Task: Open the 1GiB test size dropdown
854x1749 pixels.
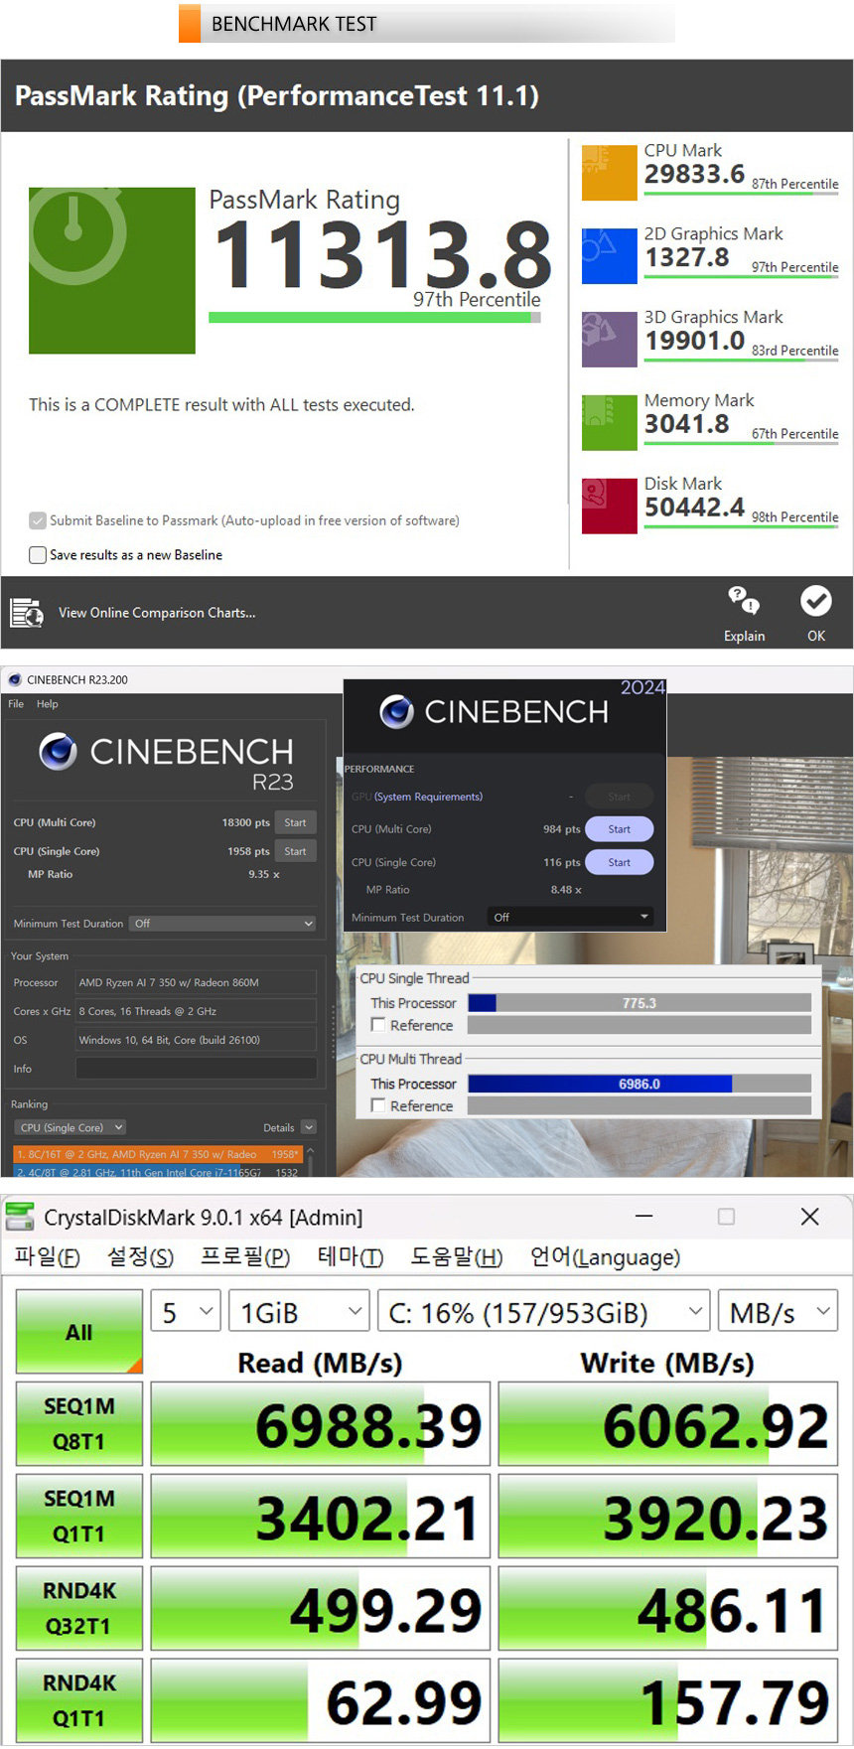Action: coord(299,1312)
